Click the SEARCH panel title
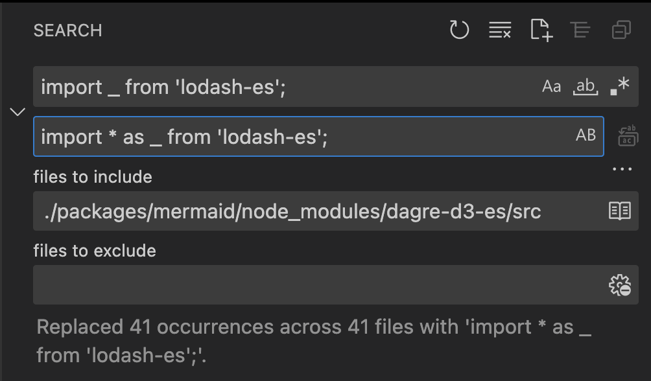The image size is (651, 381). pos(67,30)
